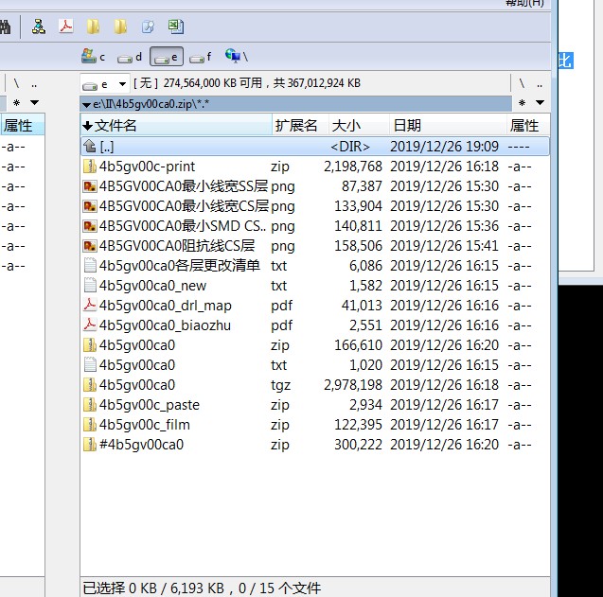
Task: Select the [..] parent directory entry
Action: 315,147
